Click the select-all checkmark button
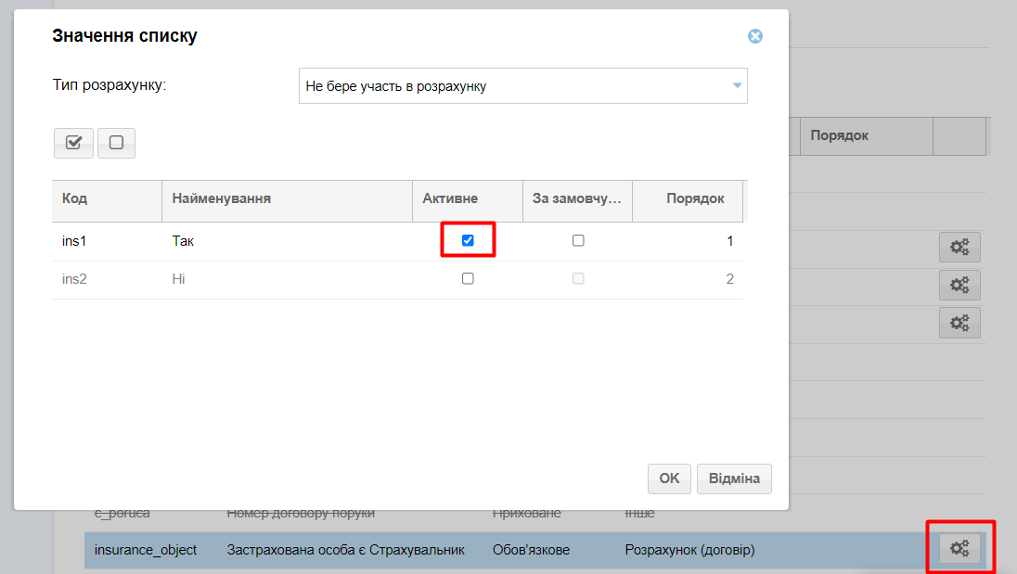 [74, 143]
